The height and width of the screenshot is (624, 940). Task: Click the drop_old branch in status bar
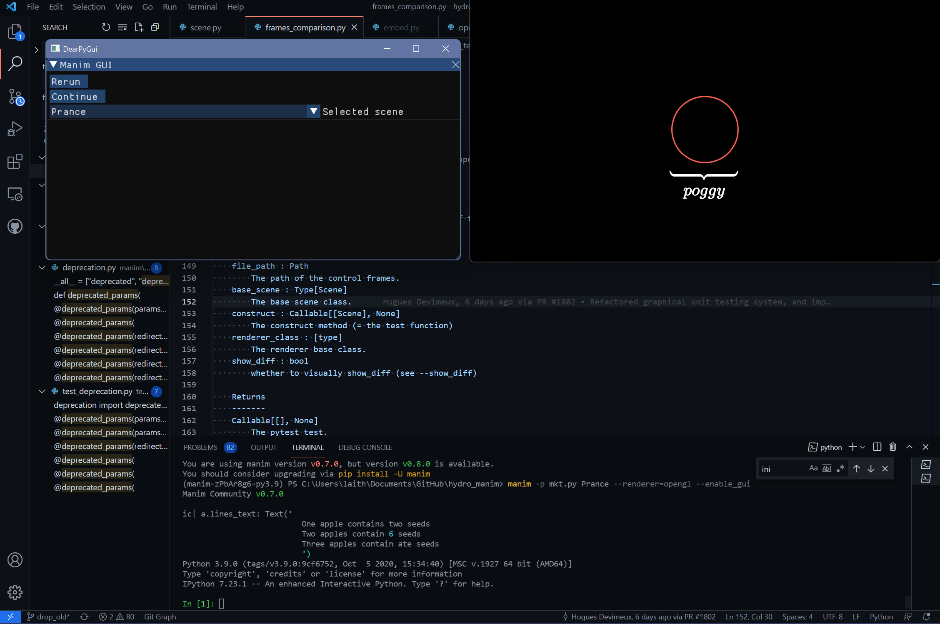point(49,617)
